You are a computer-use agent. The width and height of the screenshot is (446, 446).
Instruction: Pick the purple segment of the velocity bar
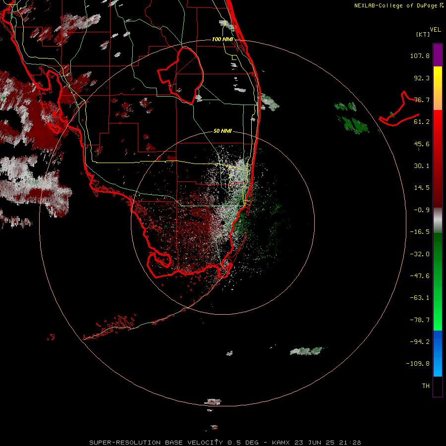(438, 56)
